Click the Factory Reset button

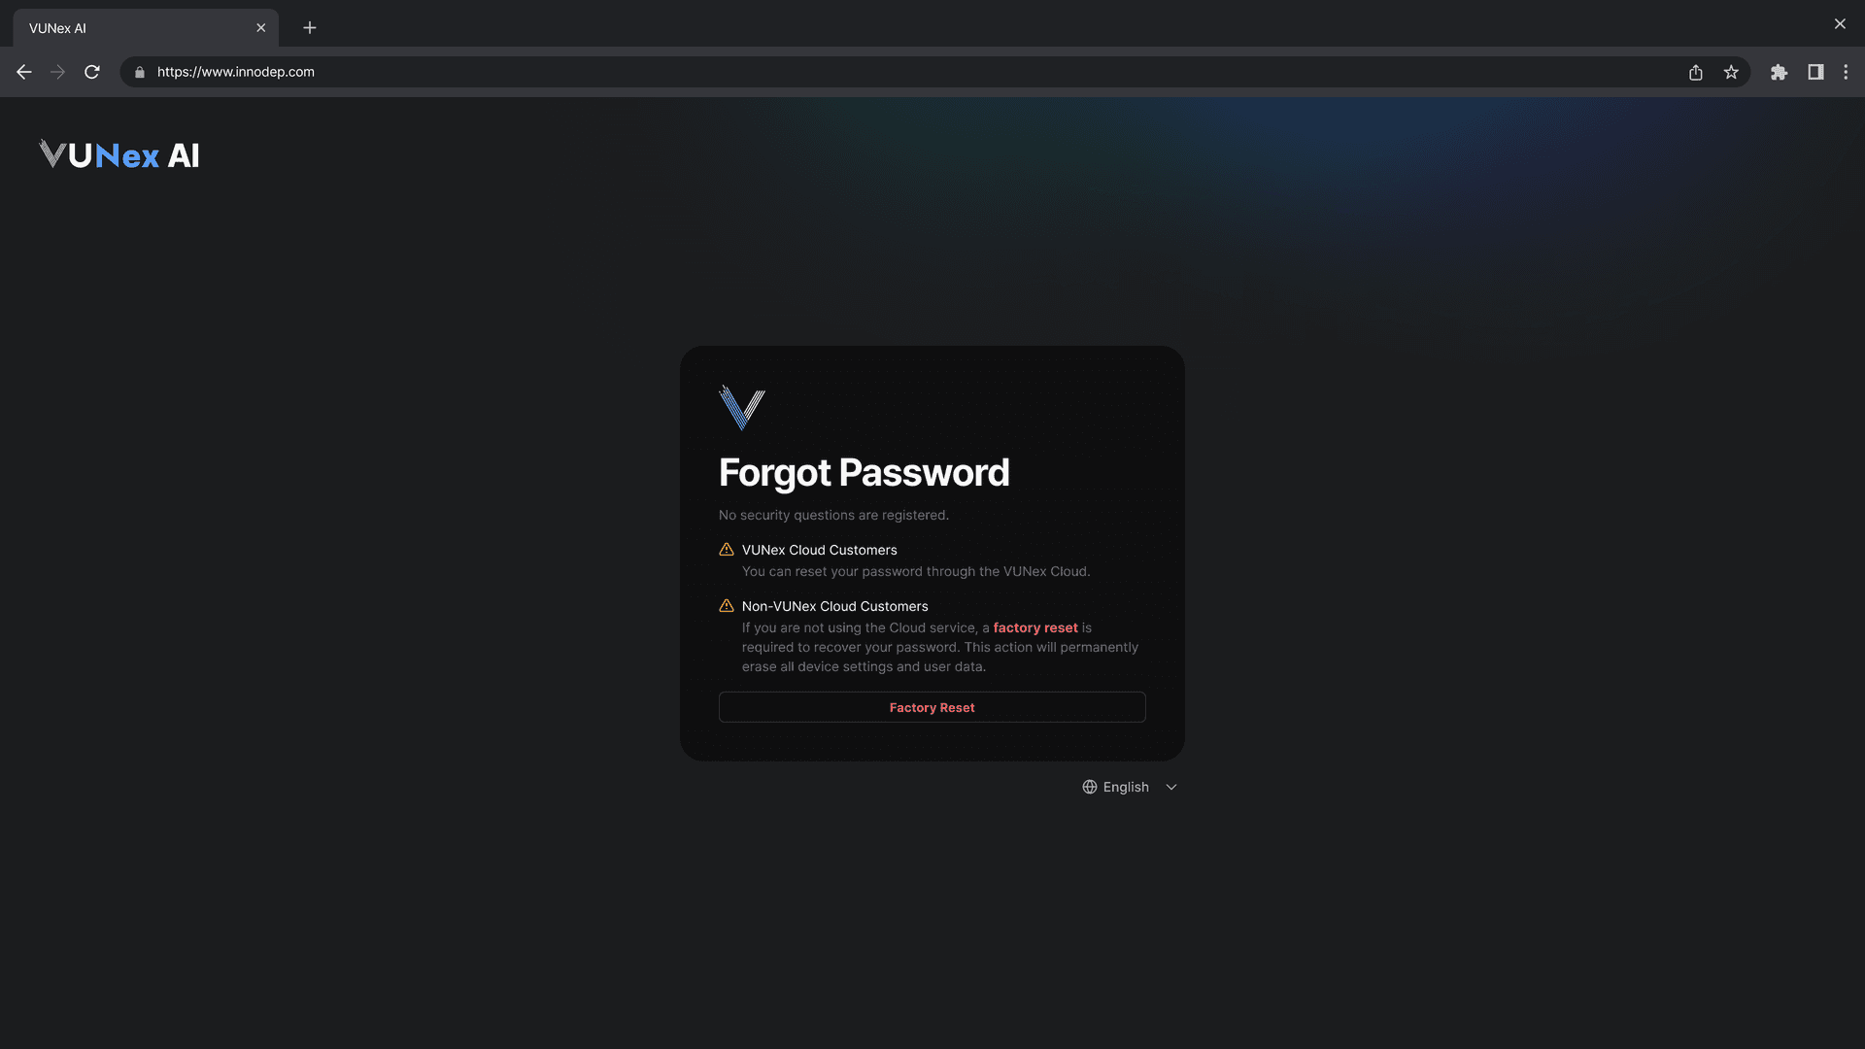932,707
